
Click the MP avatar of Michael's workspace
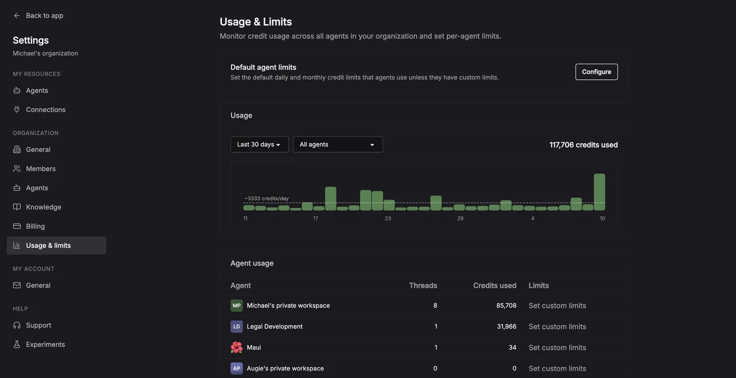[237, 306]
